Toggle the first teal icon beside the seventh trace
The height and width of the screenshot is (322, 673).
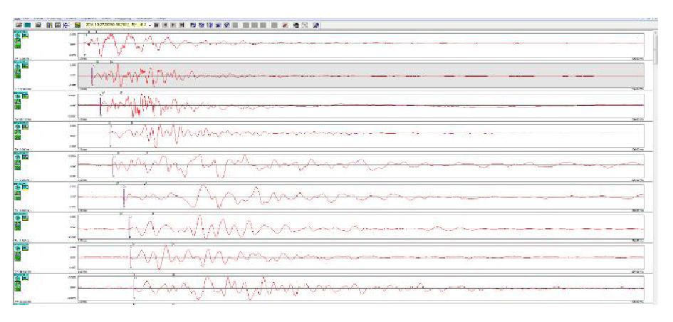(16, 217)
